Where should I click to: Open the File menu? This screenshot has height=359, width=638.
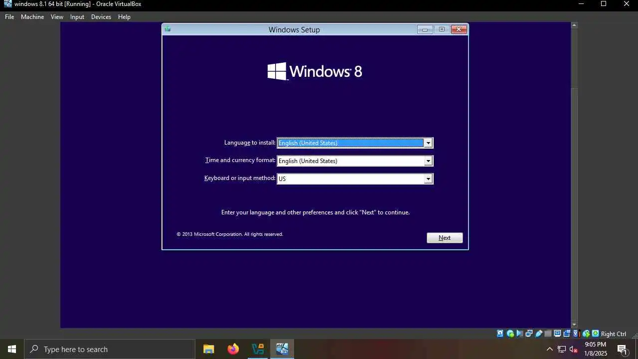(x=9, y=17)
